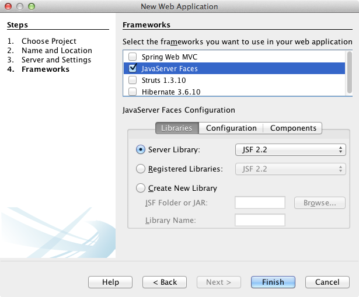Select the Libraries tab

coord(177,128)
